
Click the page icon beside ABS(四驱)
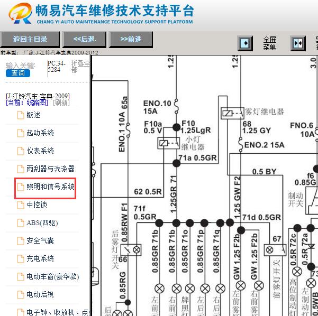tap(21, 223)
